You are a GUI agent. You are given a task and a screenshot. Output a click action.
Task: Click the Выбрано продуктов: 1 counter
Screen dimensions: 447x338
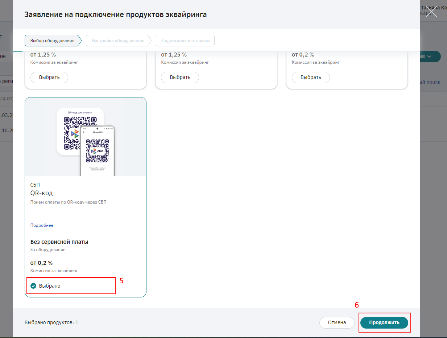[x=51, y=322]
